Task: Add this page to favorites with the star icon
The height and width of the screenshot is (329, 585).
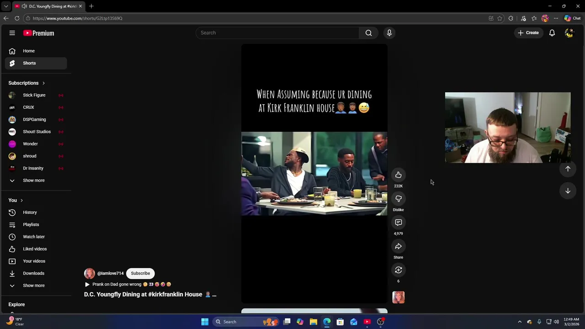Action: point(500,18)
